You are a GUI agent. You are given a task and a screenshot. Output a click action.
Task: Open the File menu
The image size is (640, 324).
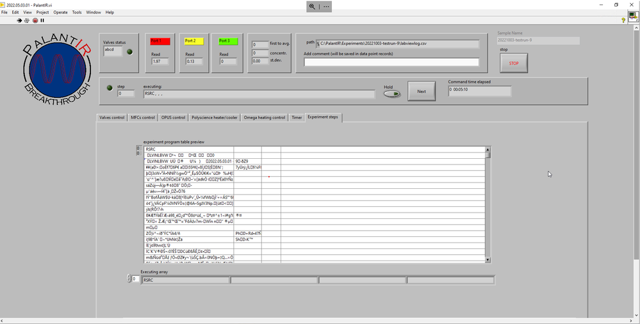tap(4, 12)
